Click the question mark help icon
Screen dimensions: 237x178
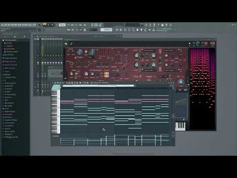click(x=158, y=25)
